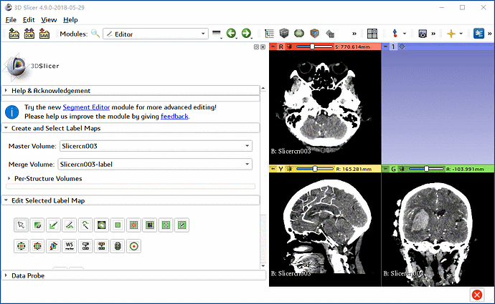
Task: Click the center-view icon in 3D view header
Action: (x=402, y=46)
